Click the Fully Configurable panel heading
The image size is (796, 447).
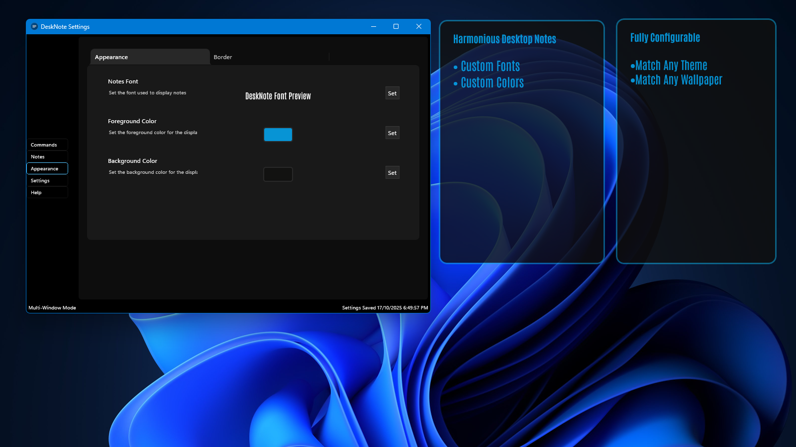[665, 37]
